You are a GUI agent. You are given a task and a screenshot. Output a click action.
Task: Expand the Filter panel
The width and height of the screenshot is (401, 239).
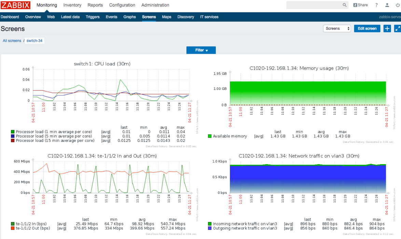(x=201, y=50)
